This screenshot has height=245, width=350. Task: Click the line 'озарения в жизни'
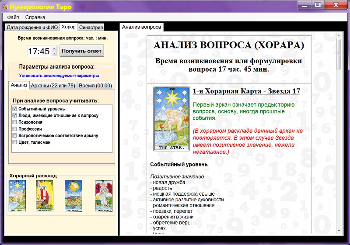(171, 217)
